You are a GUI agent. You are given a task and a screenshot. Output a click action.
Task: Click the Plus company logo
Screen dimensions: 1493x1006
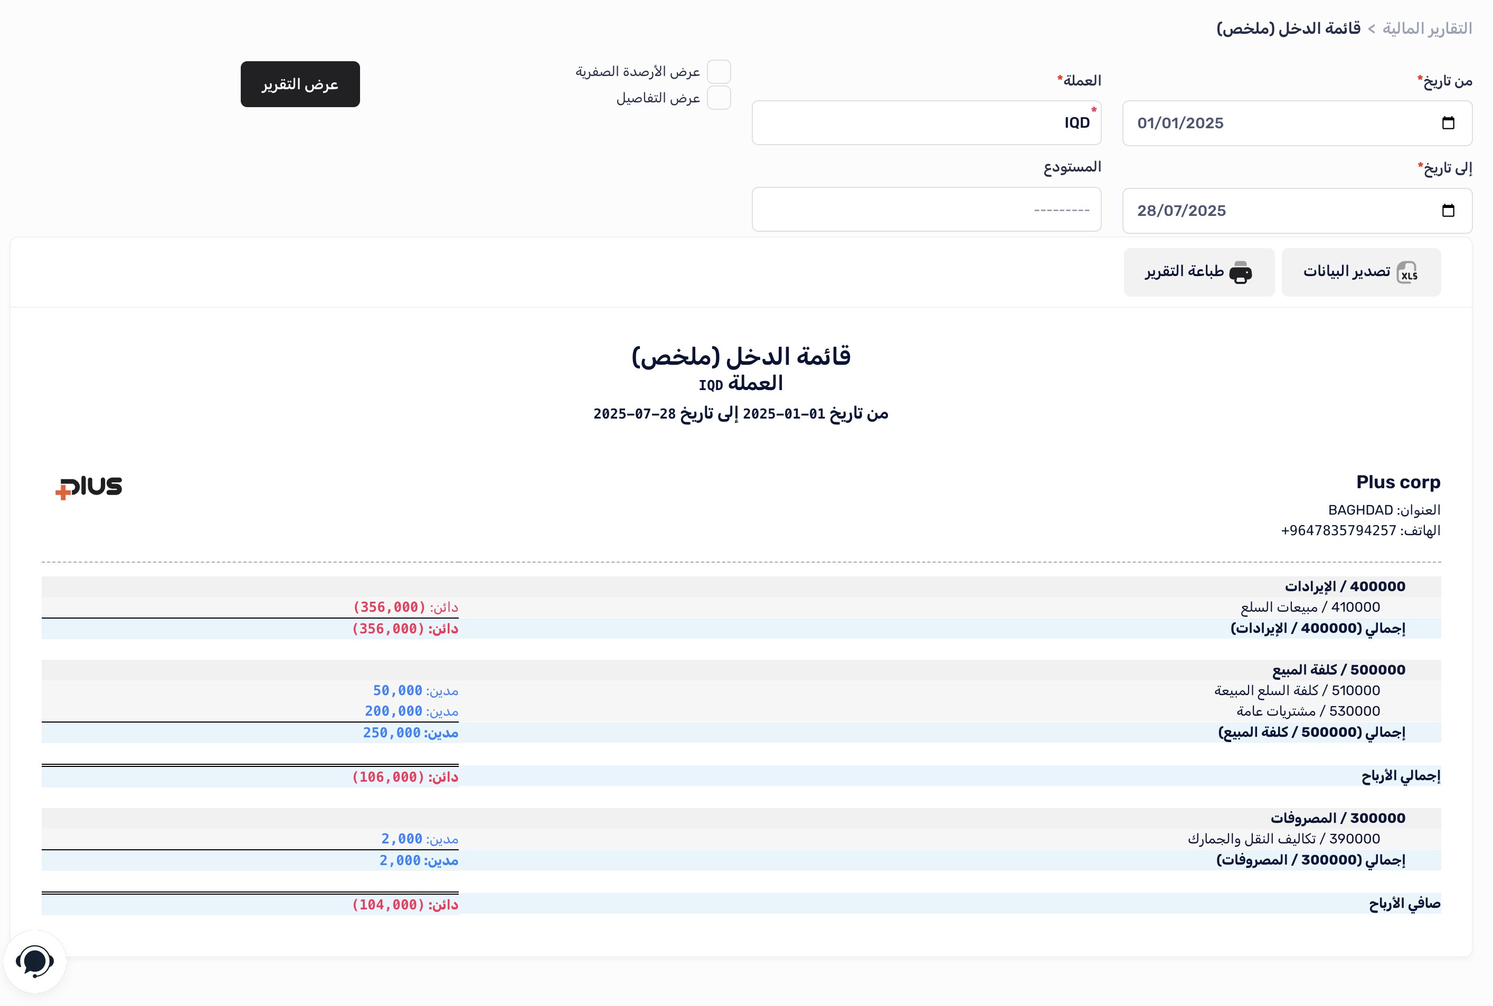(x=89, y=488)
